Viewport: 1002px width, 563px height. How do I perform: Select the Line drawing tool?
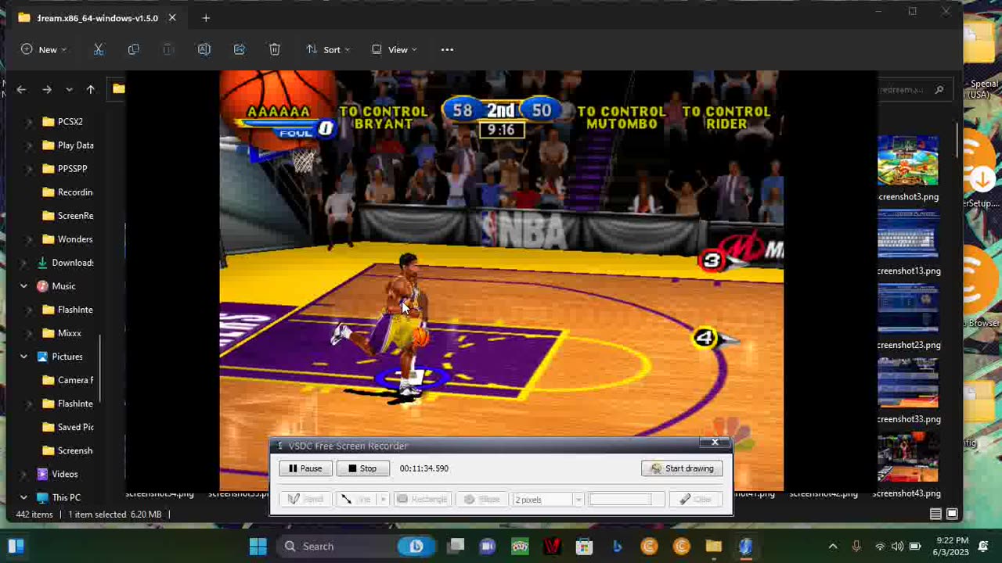357,499
